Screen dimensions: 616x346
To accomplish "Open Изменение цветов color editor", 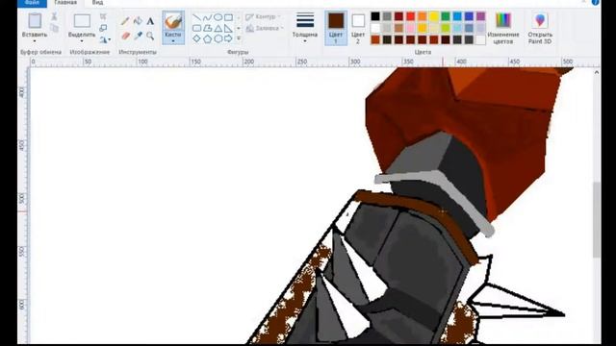I will click(503, 28).
